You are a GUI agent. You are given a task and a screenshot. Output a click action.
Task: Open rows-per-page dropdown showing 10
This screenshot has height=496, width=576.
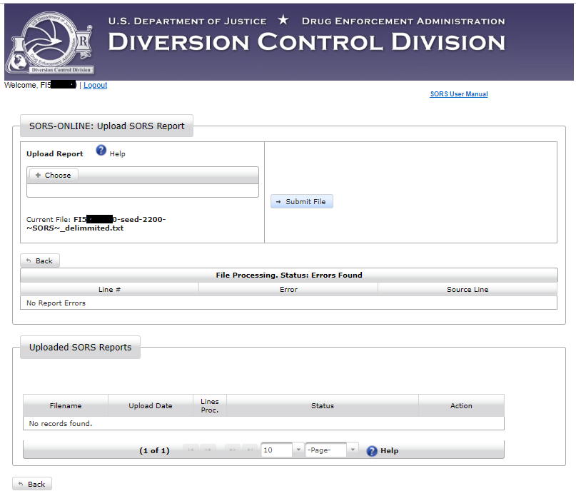coord(283,450)
